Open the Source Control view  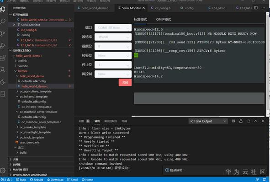point(3,33)
